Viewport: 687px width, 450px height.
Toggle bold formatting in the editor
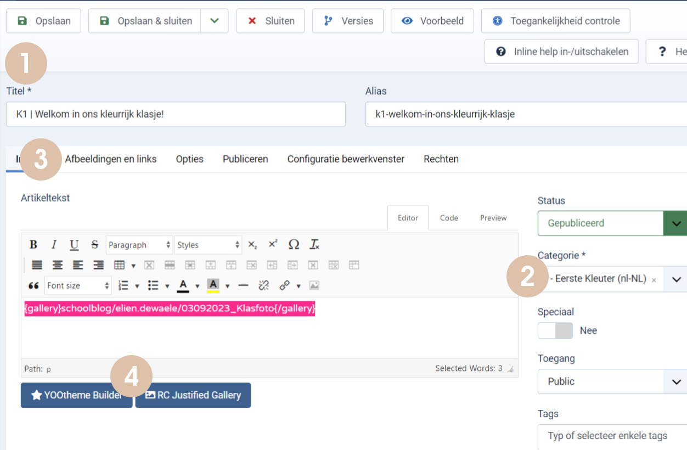point(33,245)
